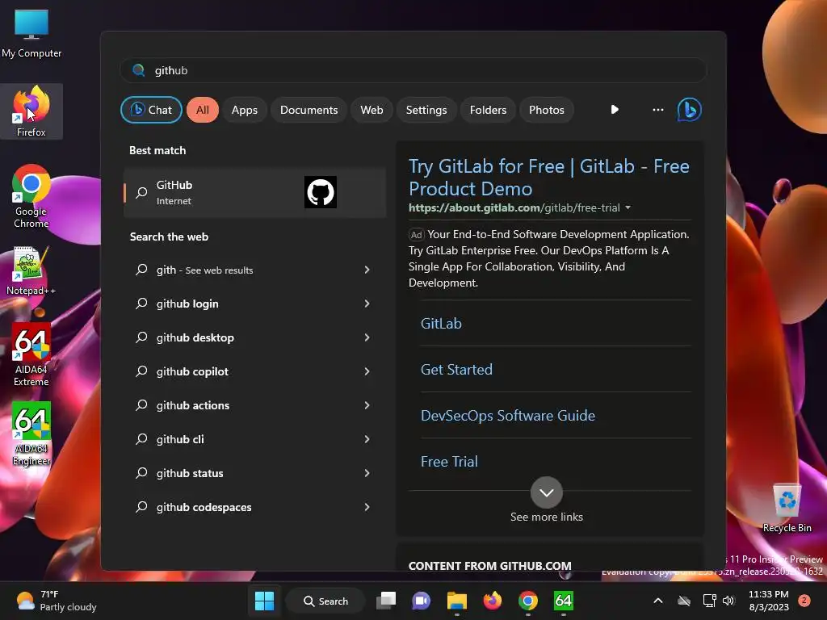This screenshot has height=620, width=827.
Task: Show more filter tabs with play arrow
Action: click(615, 110)
